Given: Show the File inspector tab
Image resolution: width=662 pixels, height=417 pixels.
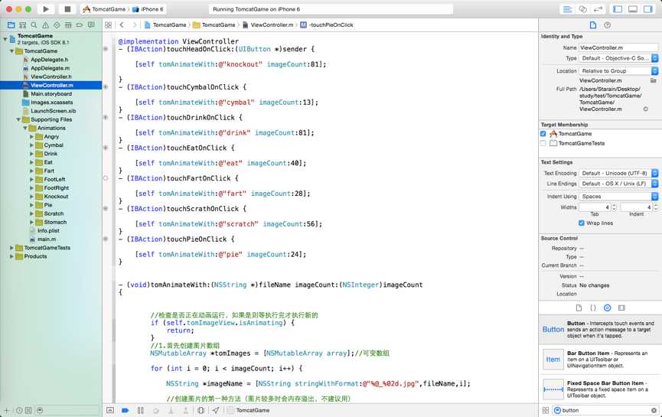Looking at the screenshot, I should pos(593,25).
